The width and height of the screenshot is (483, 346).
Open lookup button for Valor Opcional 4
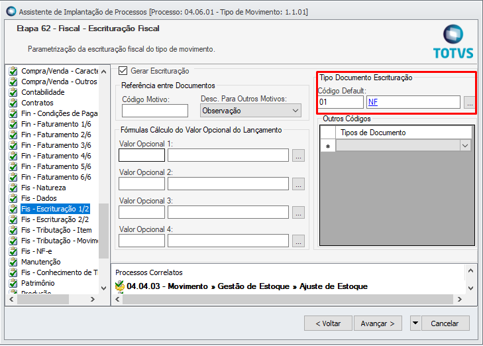[298, 241]
